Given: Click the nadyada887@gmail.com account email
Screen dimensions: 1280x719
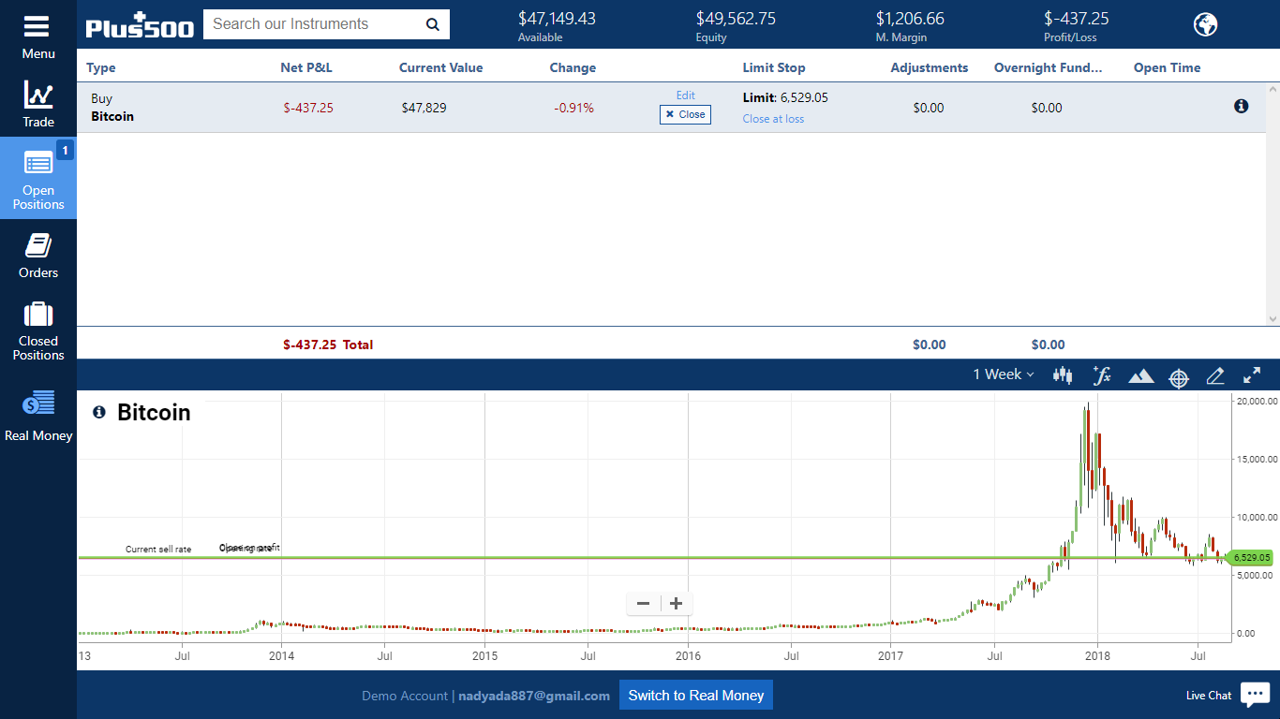Looking at the screenshot, I should [x=534, y=696].
